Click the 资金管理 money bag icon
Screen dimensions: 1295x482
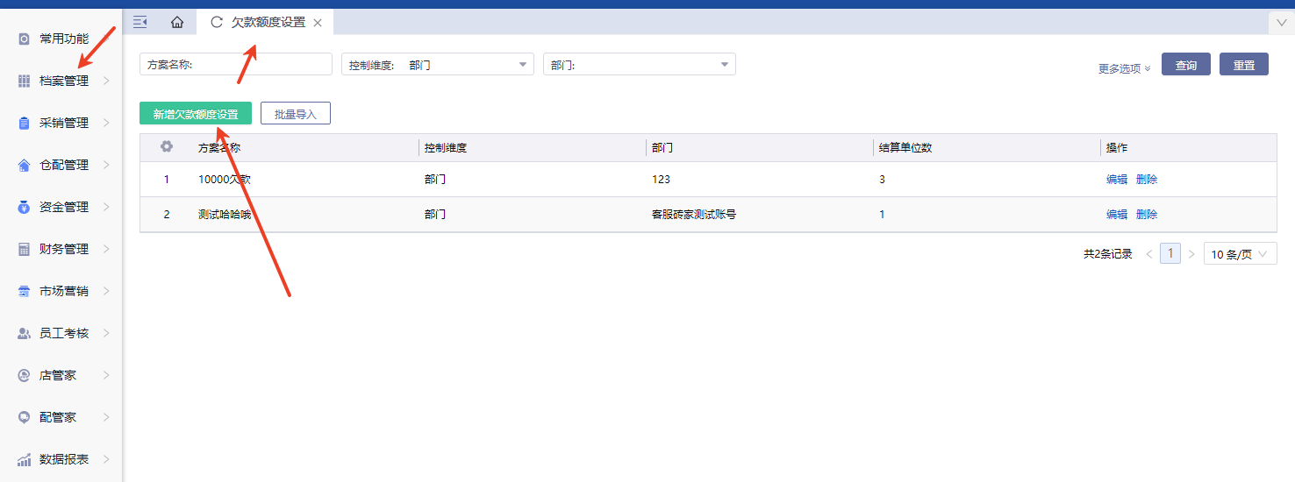[x=25, y=207]
